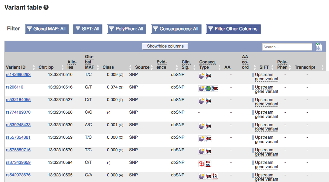Open the PolyPhen: All filter
329x182 pixels.
(127, 29)
